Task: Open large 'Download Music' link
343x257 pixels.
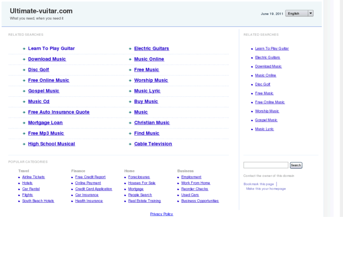Action: point(47,59)
